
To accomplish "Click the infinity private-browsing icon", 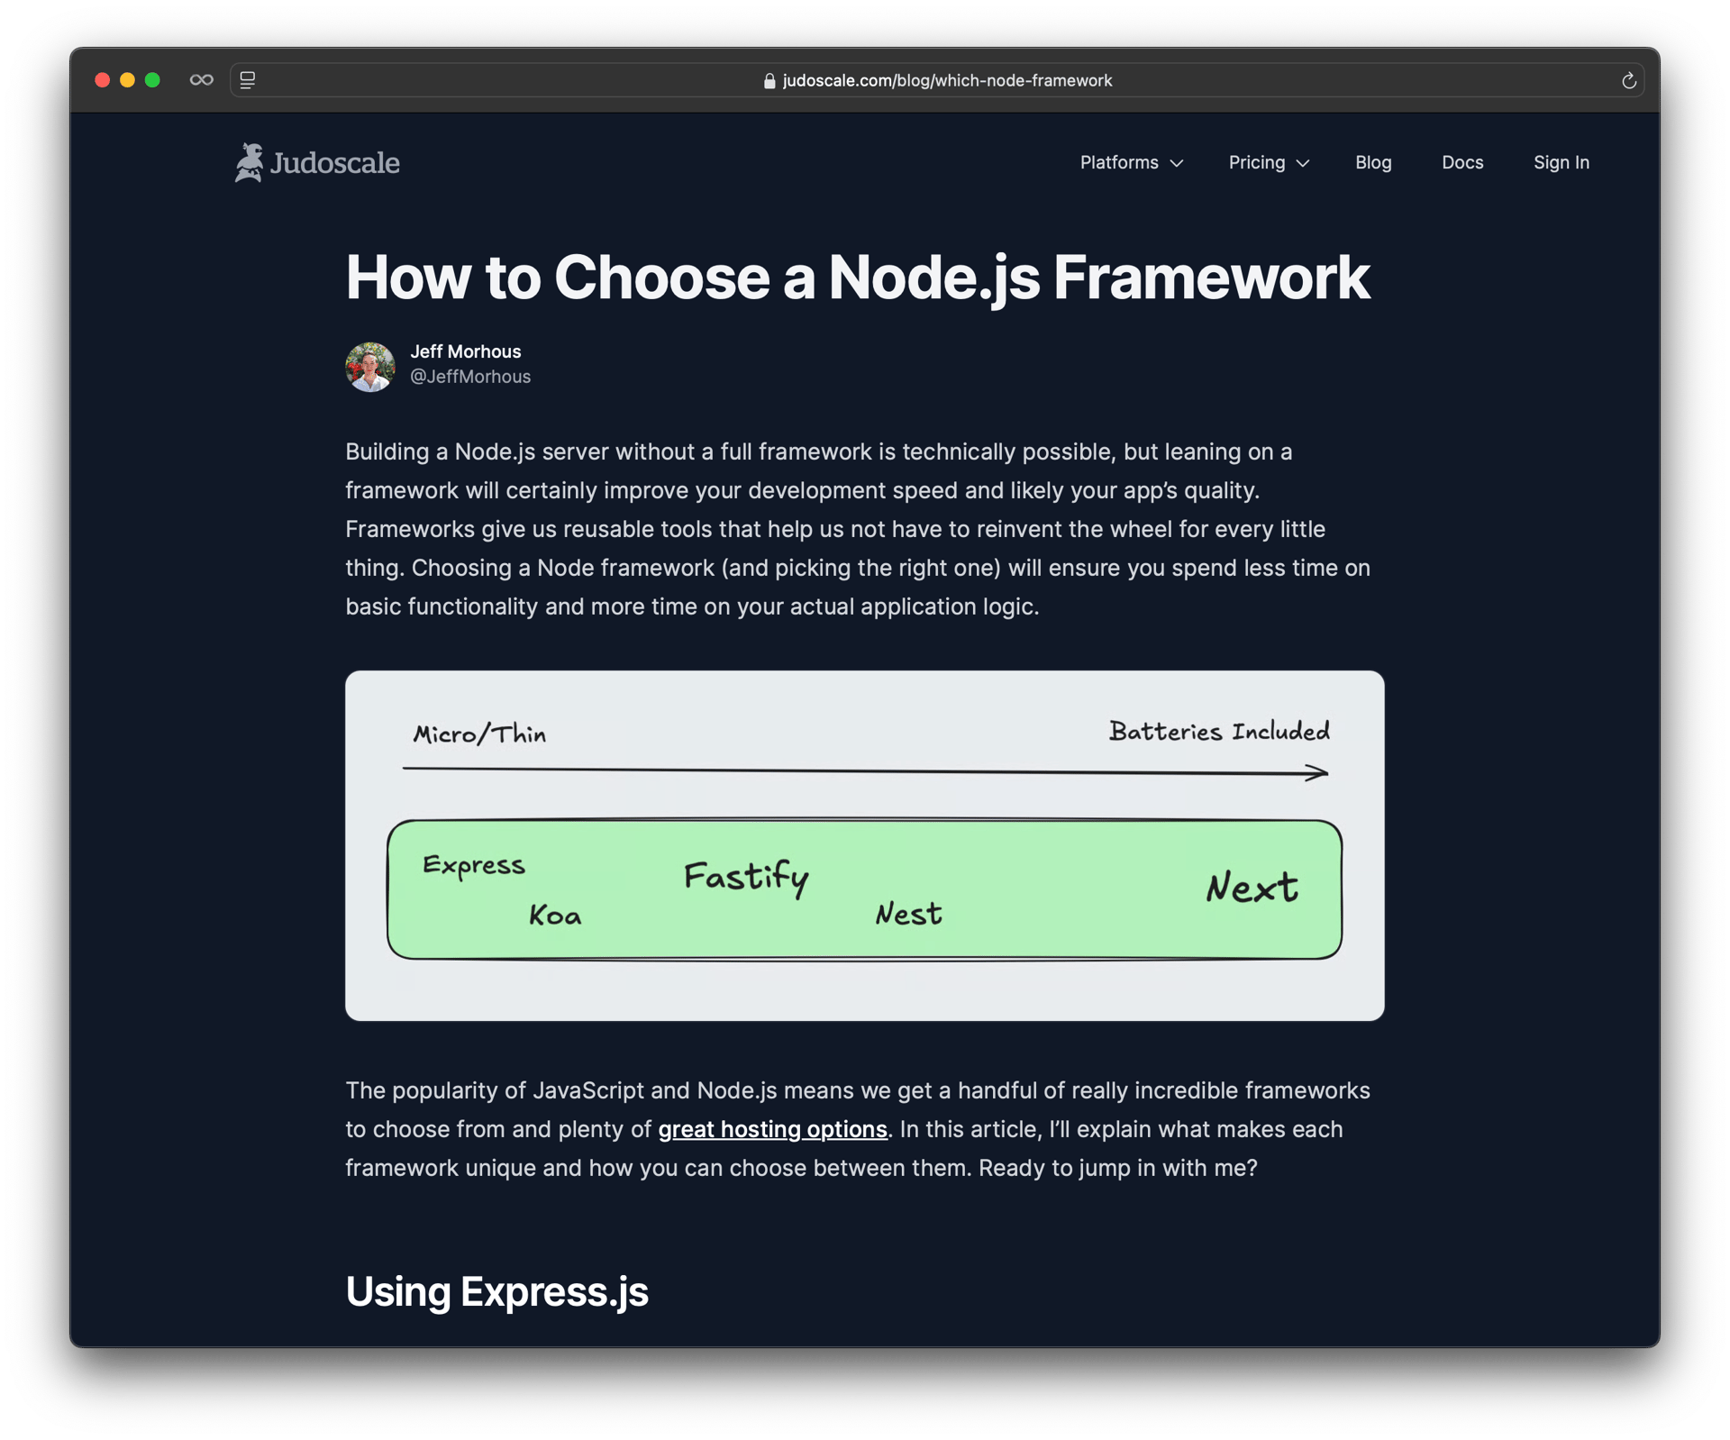I will [201, 80].
